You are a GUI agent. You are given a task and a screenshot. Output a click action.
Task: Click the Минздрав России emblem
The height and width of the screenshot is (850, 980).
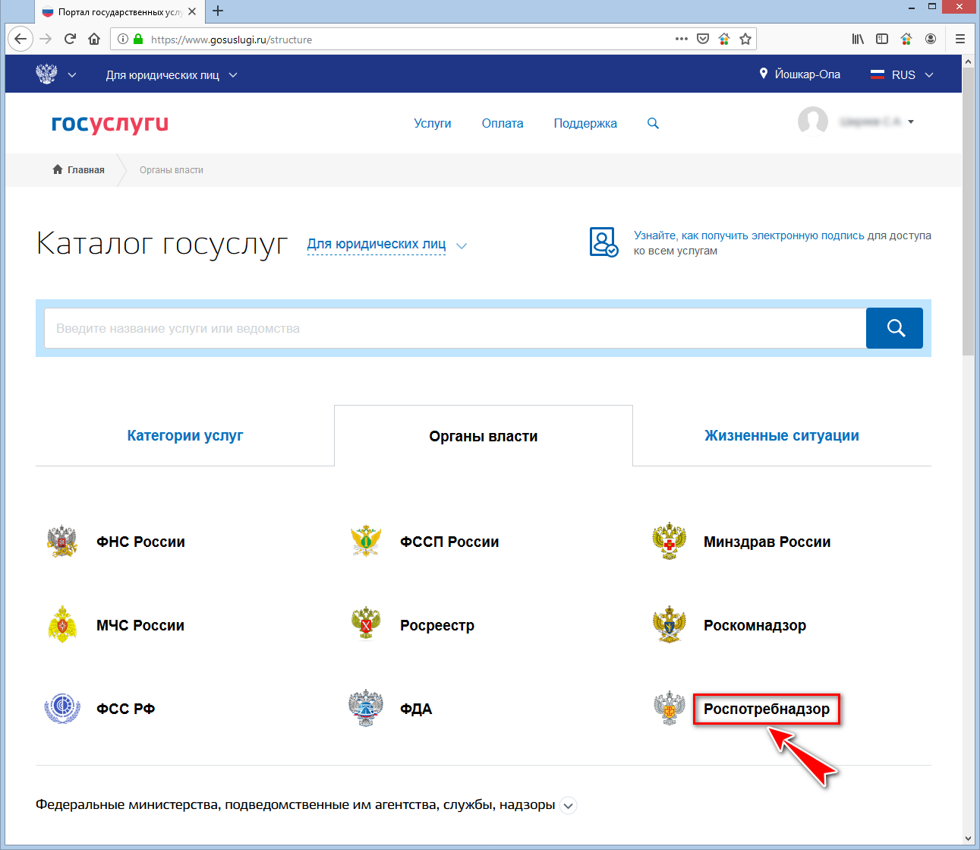(670, 542)
